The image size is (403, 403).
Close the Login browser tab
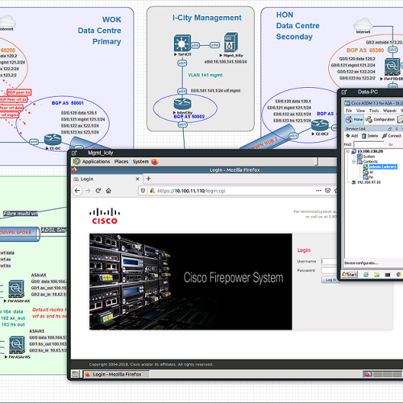coord(137,179)
